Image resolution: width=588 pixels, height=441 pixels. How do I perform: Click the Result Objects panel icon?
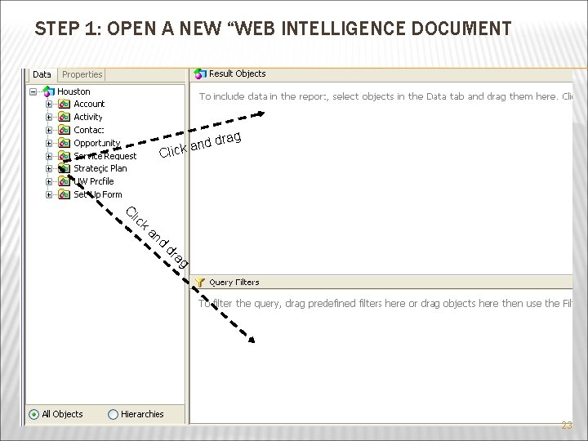tap(200, 73)
